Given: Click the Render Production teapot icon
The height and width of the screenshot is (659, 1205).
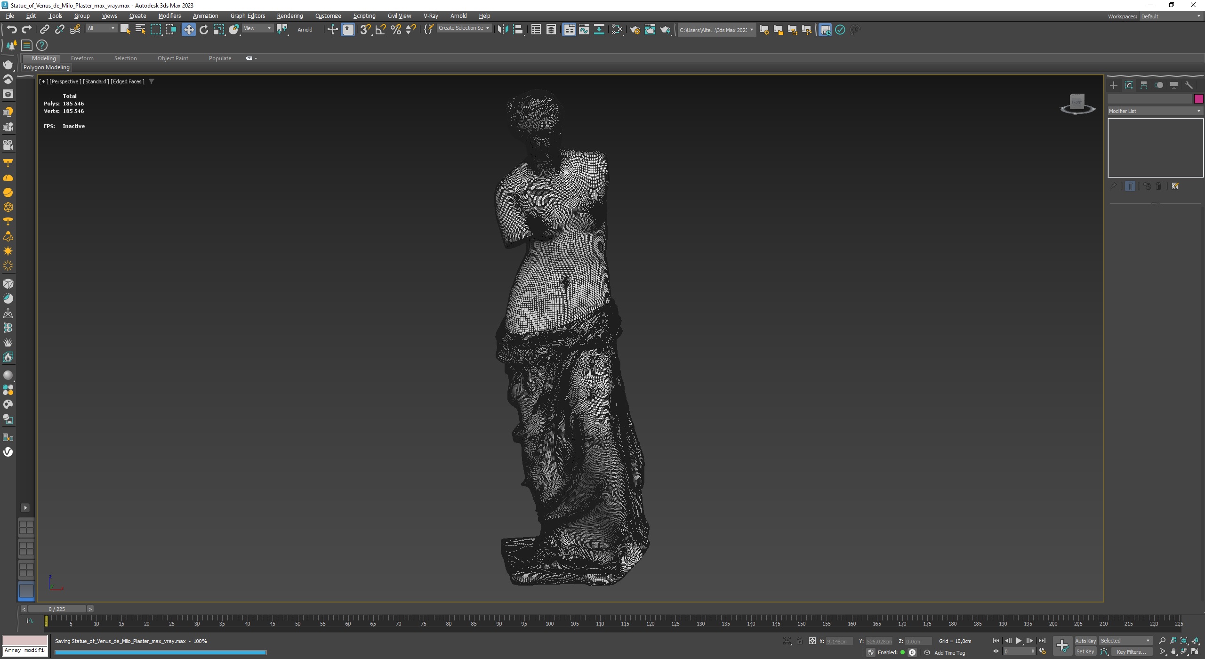Looking at the screenshot, I should pos(665,30).
